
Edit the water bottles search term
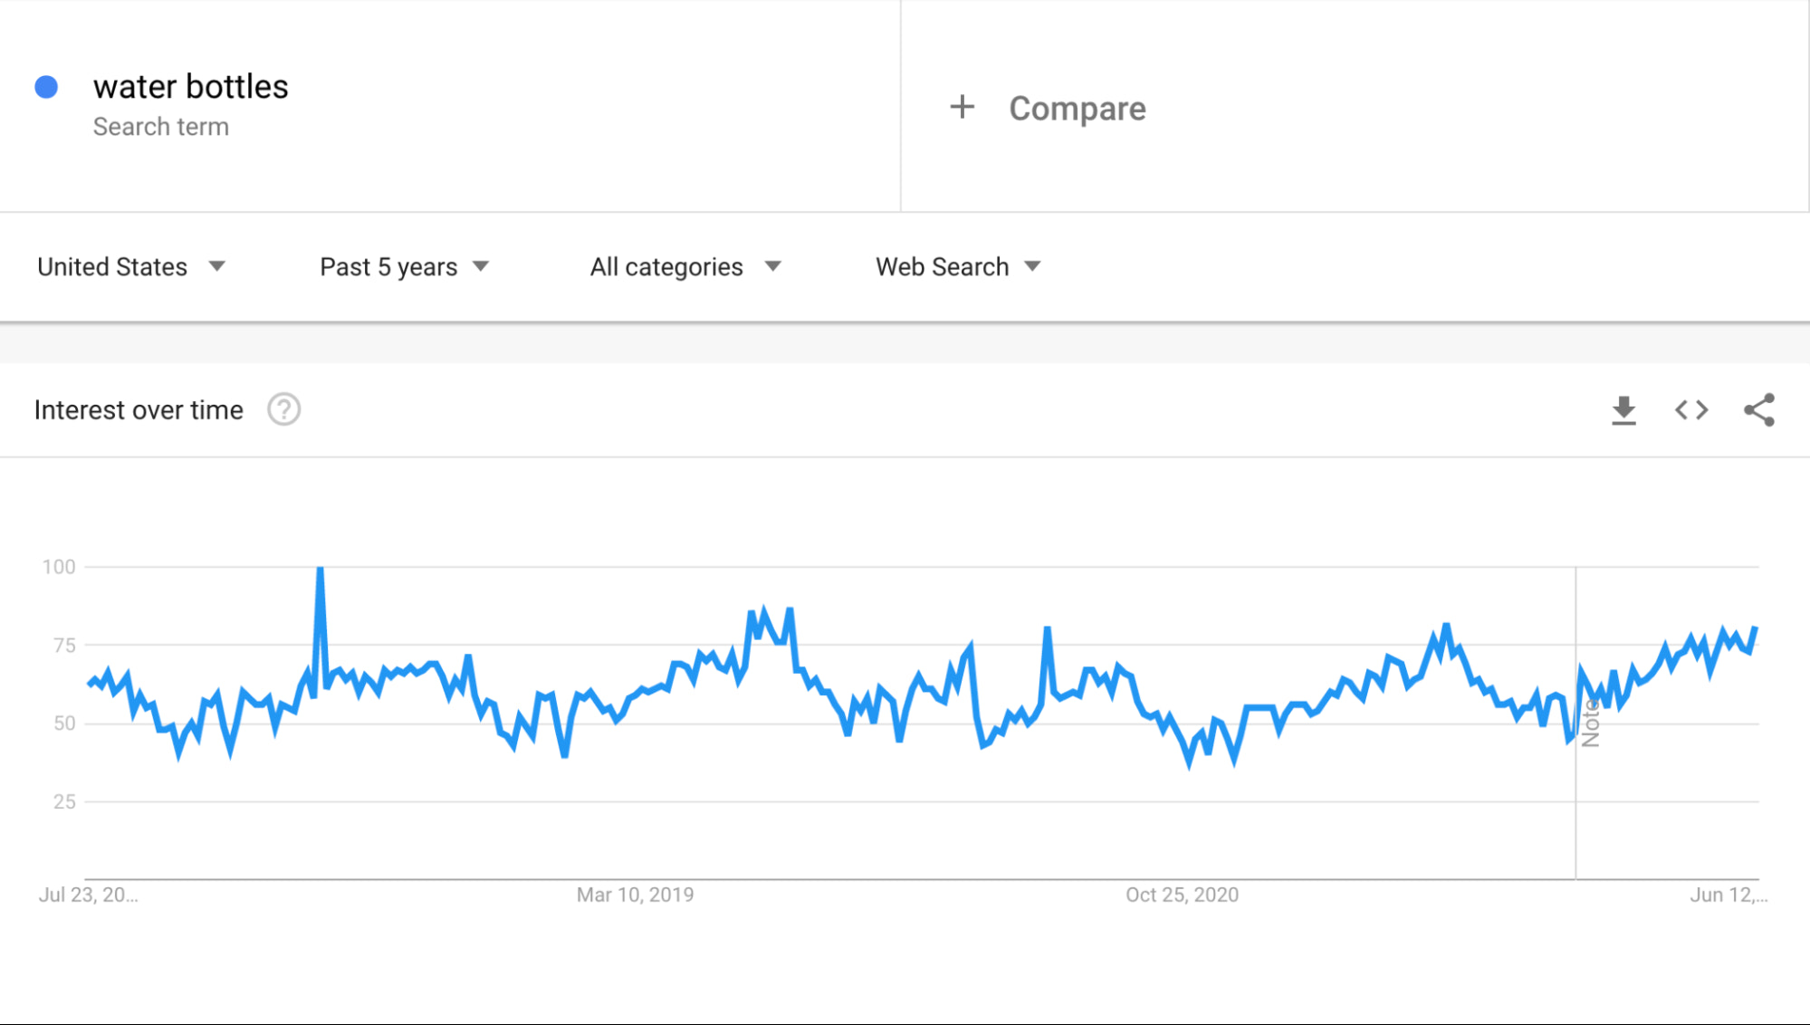click(190, 87)
